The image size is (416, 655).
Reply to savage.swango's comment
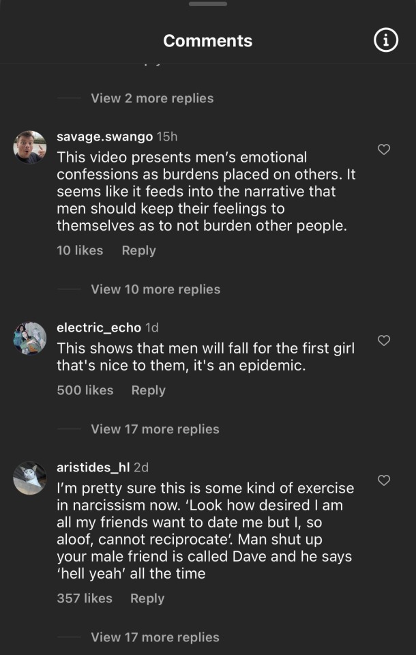[x=138, y=250]
